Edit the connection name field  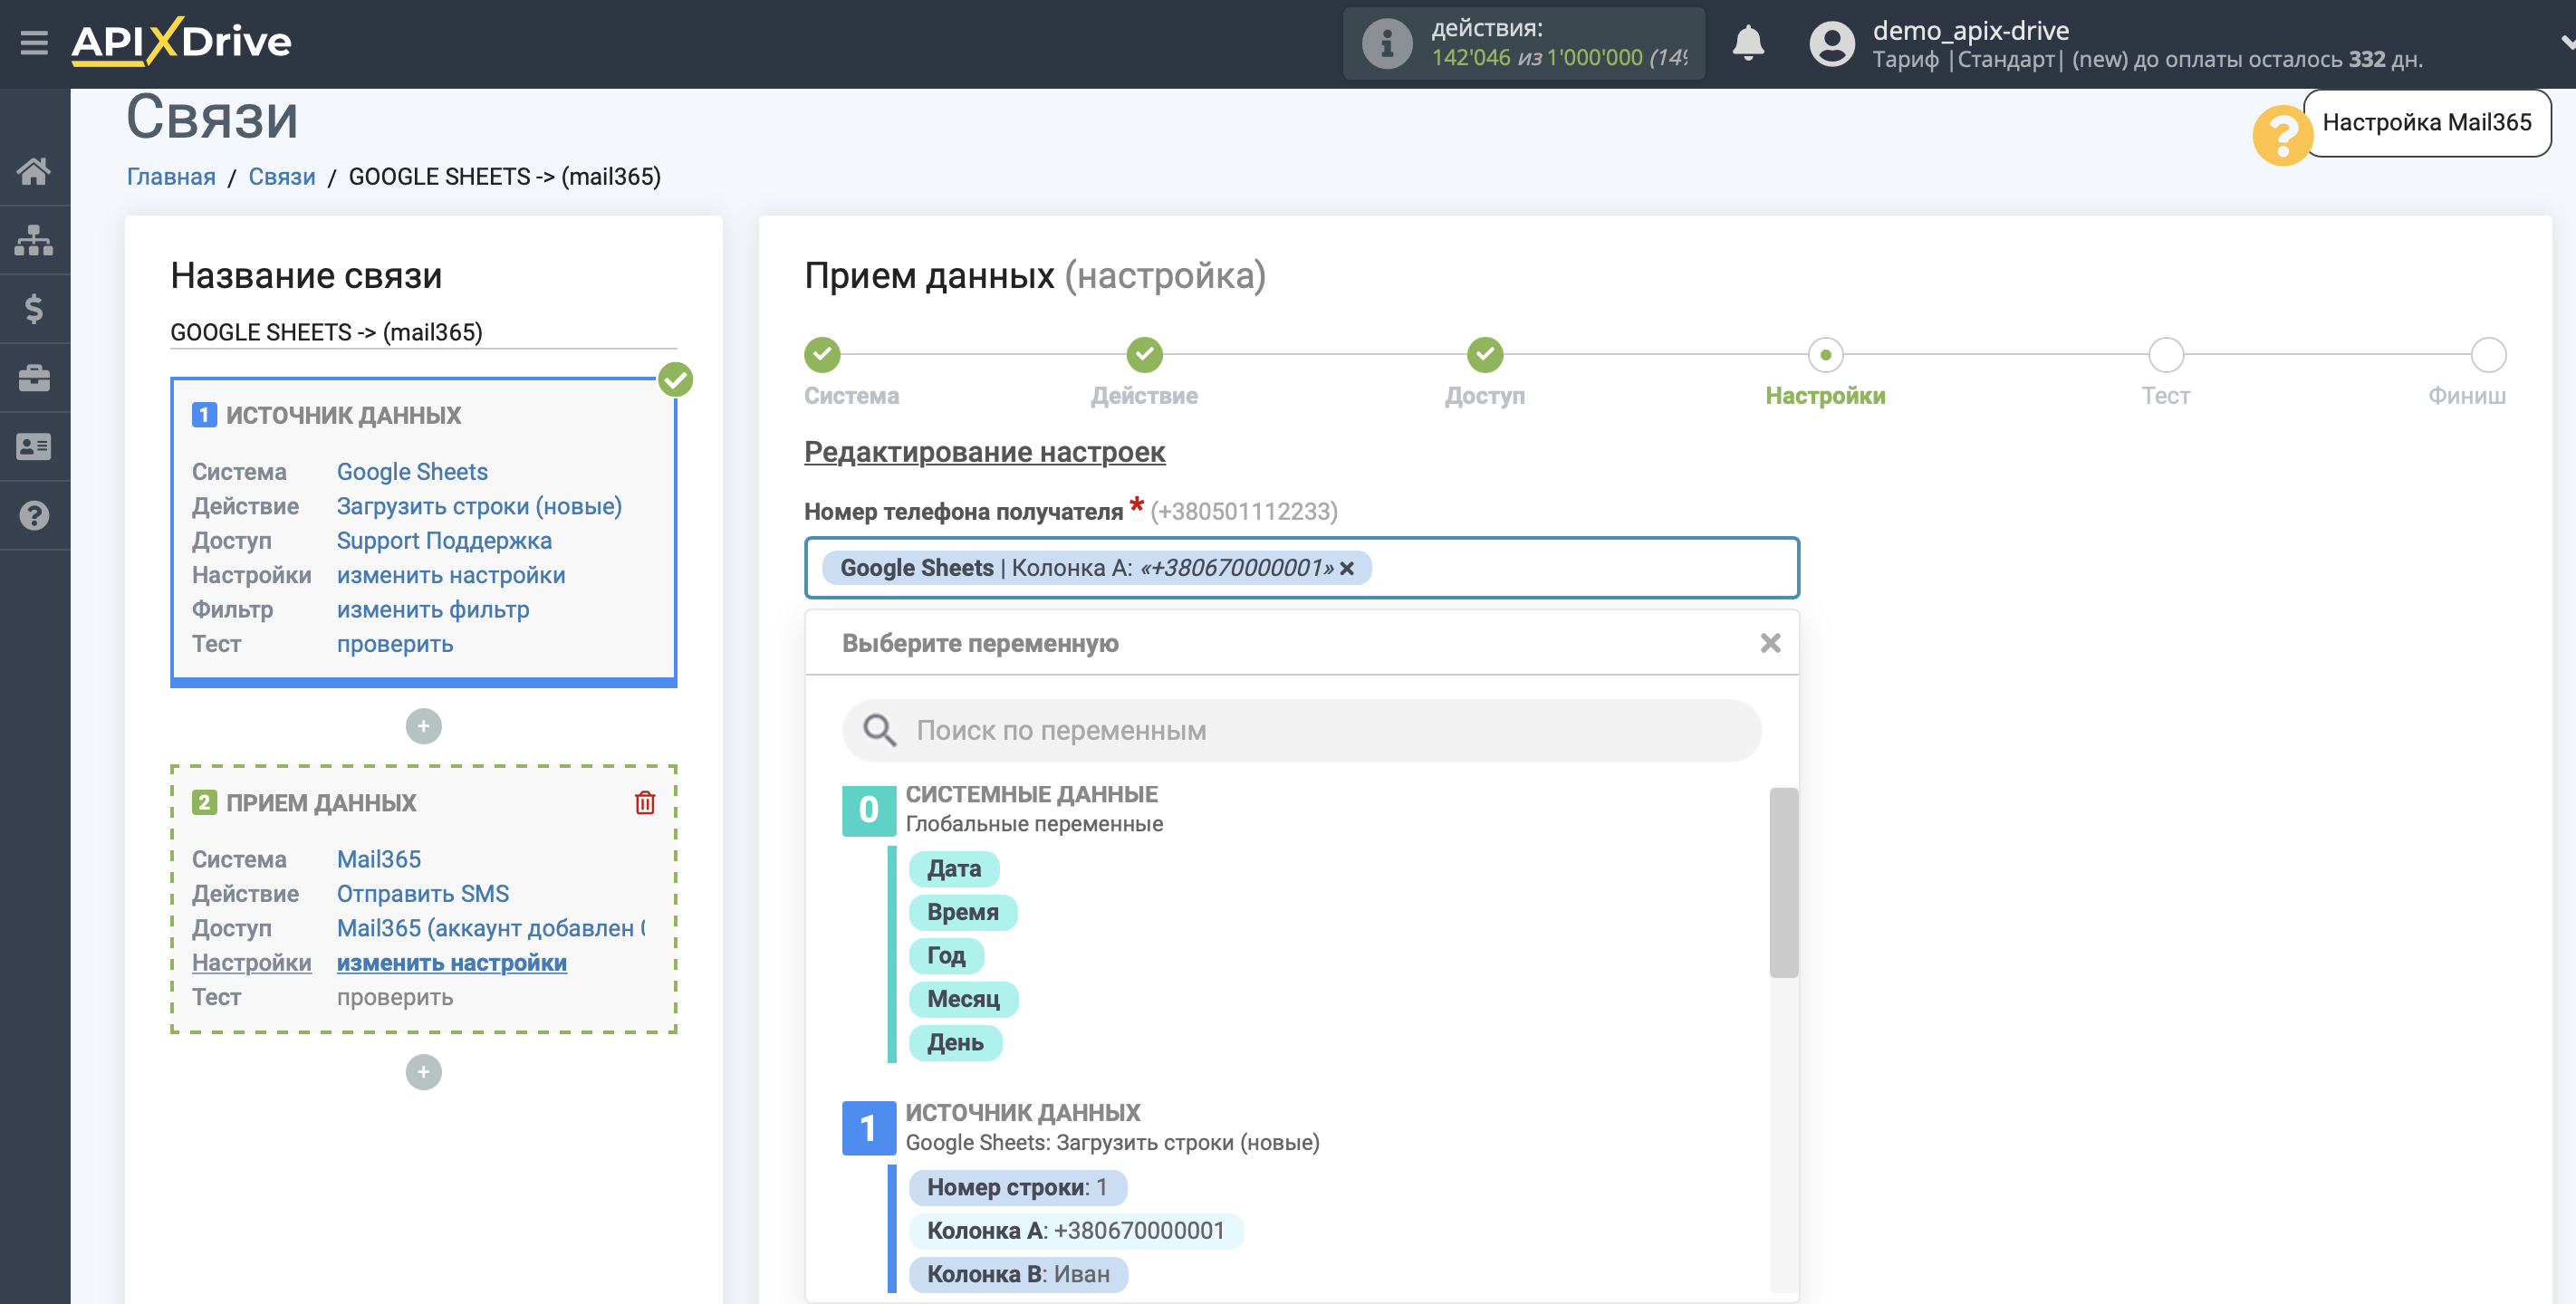pos(423,332)
